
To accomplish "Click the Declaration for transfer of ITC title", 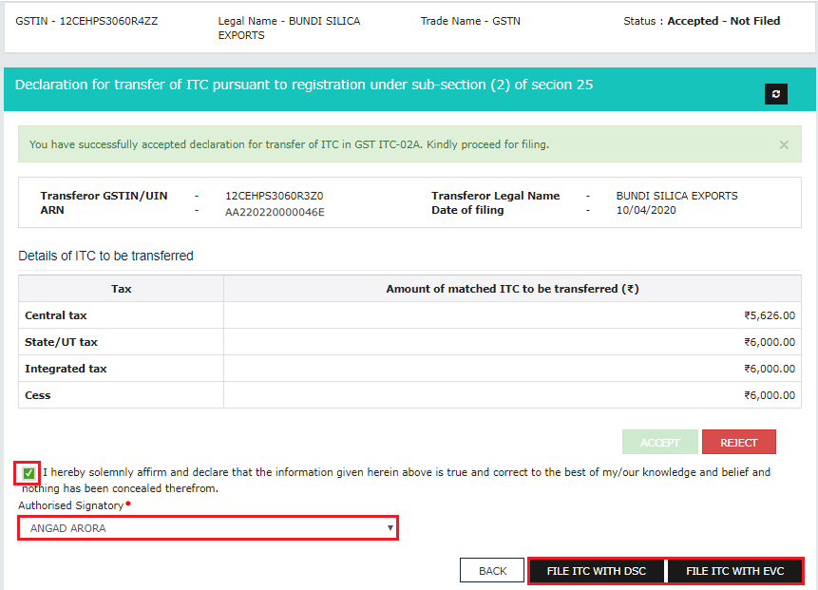I will click(304, 85).
